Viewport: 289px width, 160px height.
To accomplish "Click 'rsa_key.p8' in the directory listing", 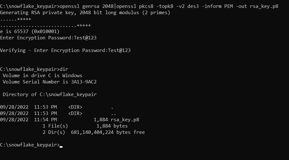I will coord(125,120).
